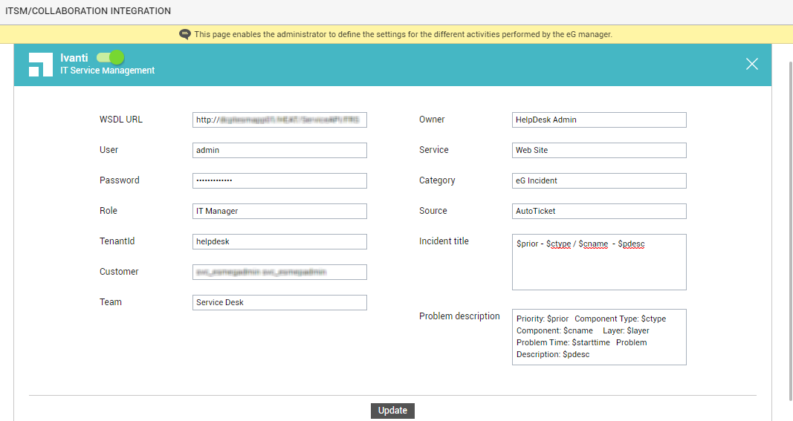Click the IT Service Management subtitle
This screenshot has height=421, width=793.
tap(107, 71)
